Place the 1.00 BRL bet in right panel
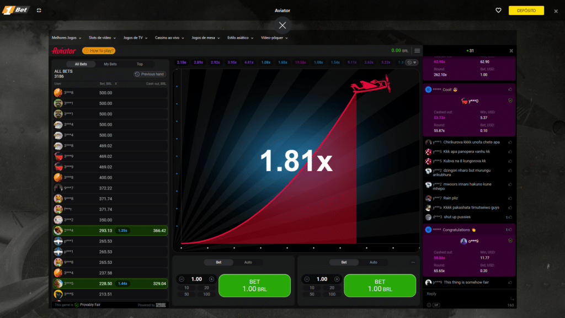The height and width of the screenshot is (318, 565). pos(380,285)
